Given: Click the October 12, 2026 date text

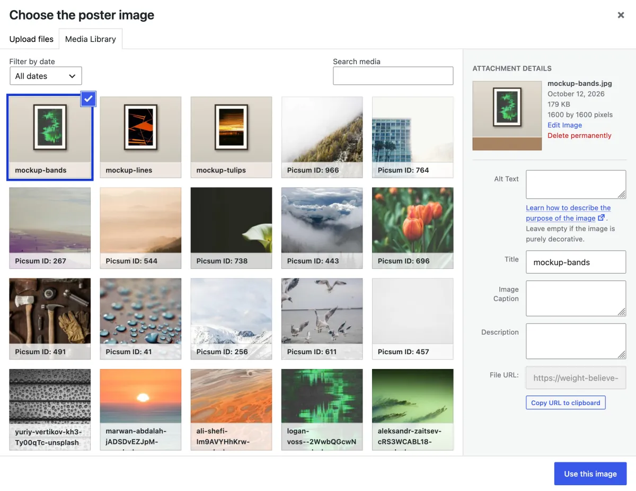Looking at the screenshot, I should [576, 94].
